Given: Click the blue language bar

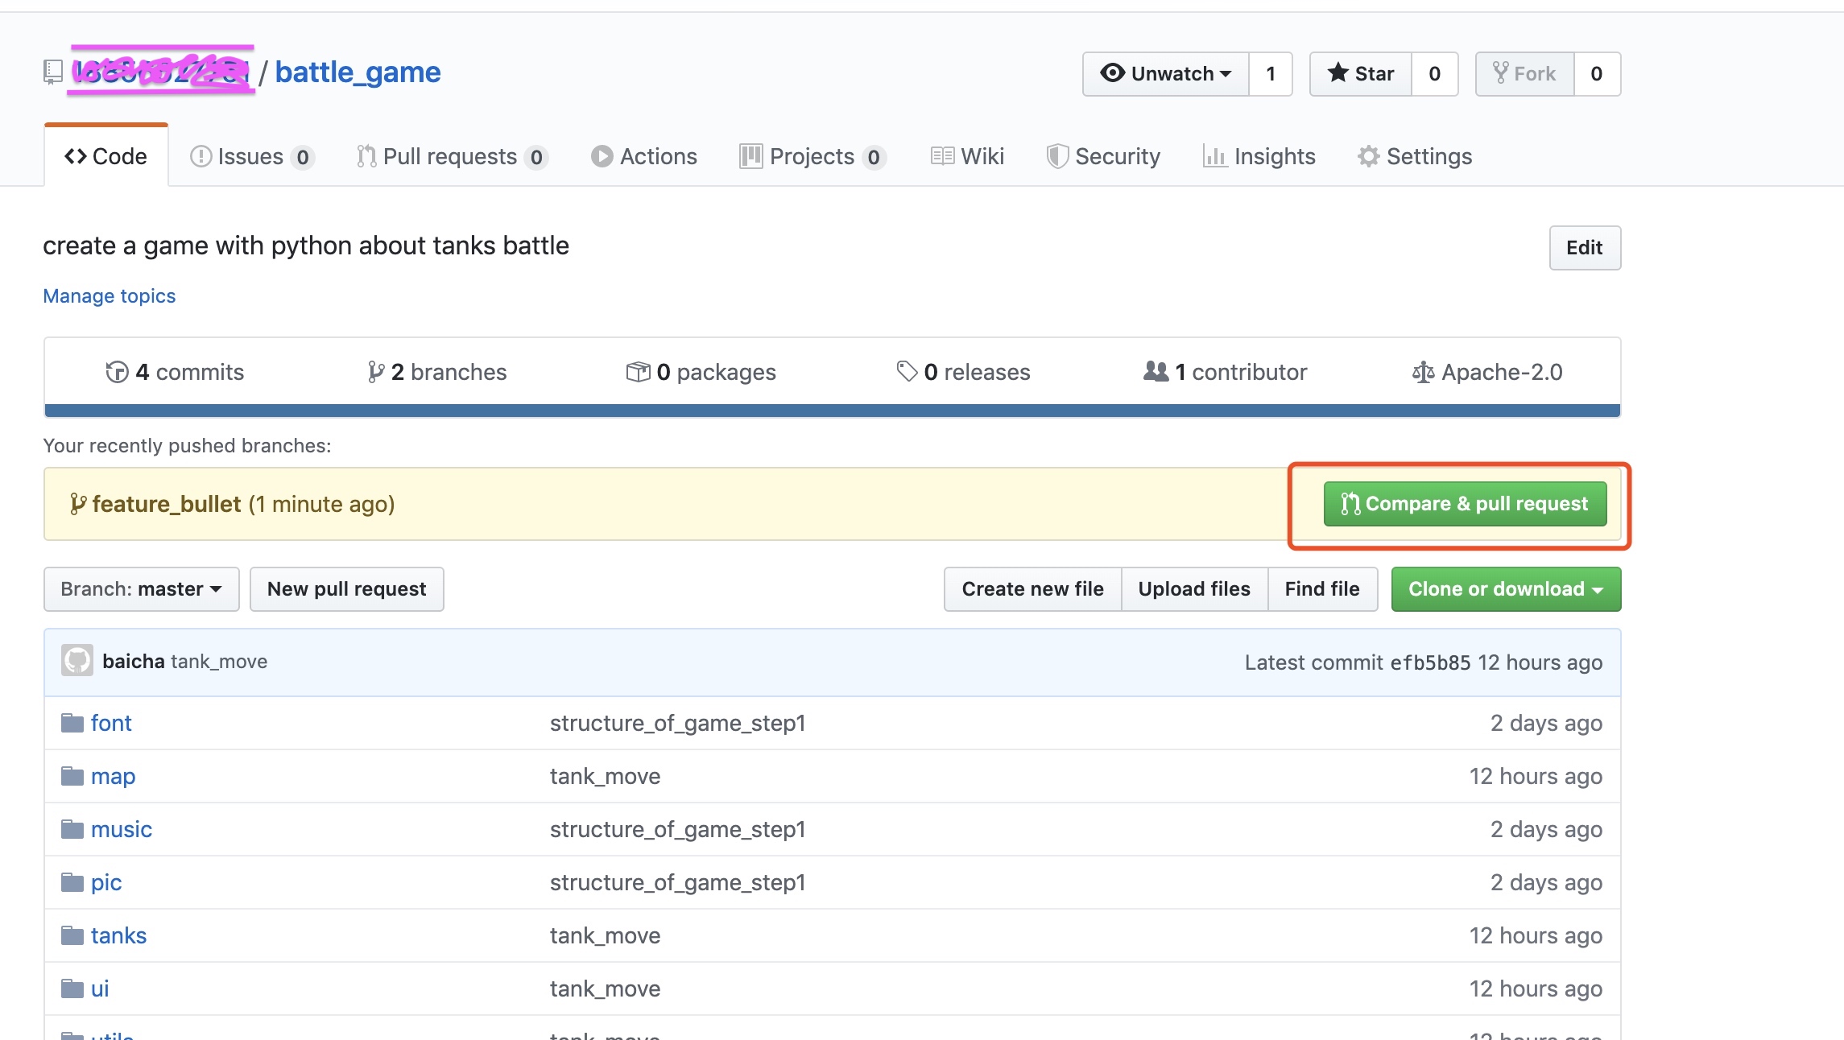Looking at the screenshot, I should pyautogui.click(x=832, y=411).
